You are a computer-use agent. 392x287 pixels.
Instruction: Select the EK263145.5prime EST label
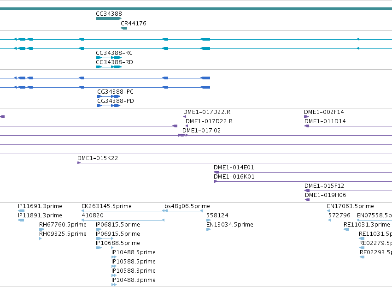(x=106, y=206)
